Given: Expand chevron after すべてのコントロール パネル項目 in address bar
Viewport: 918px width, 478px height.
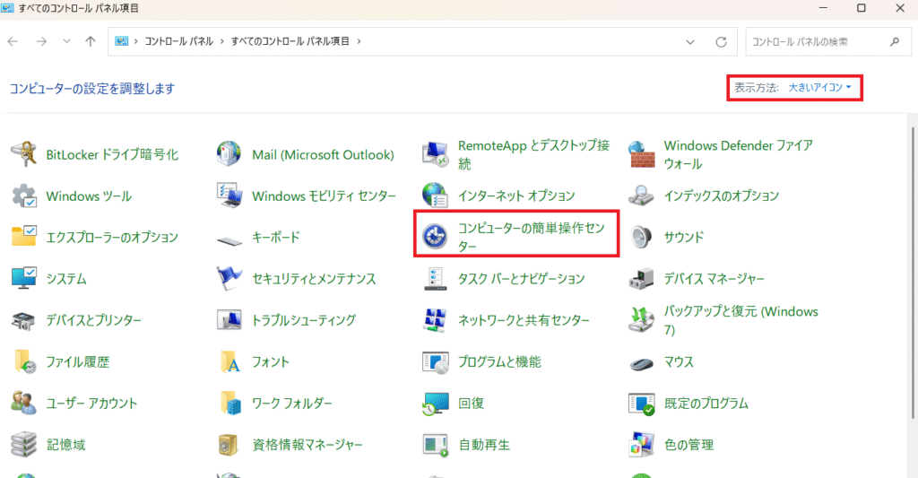Looking at the screenshot, I should 359,41.
